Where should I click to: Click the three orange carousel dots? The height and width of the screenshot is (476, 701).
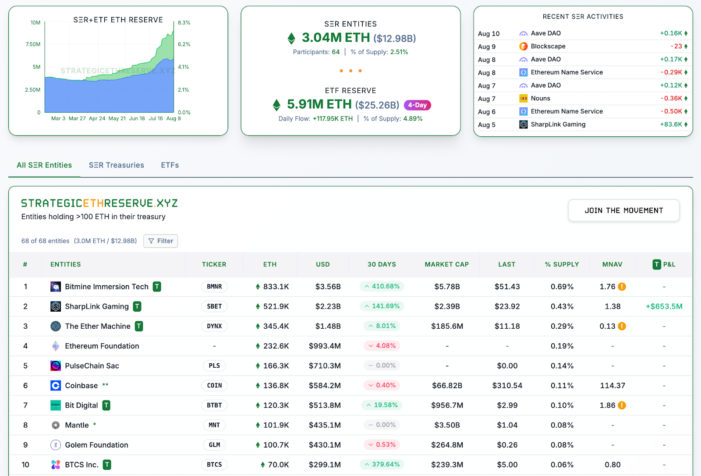pos(350,71)
